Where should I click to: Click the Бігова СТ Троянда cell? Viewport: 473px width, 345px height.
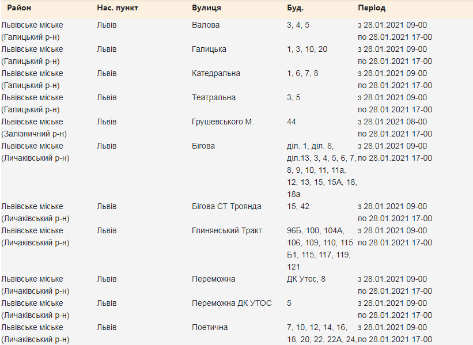(226, 206)
